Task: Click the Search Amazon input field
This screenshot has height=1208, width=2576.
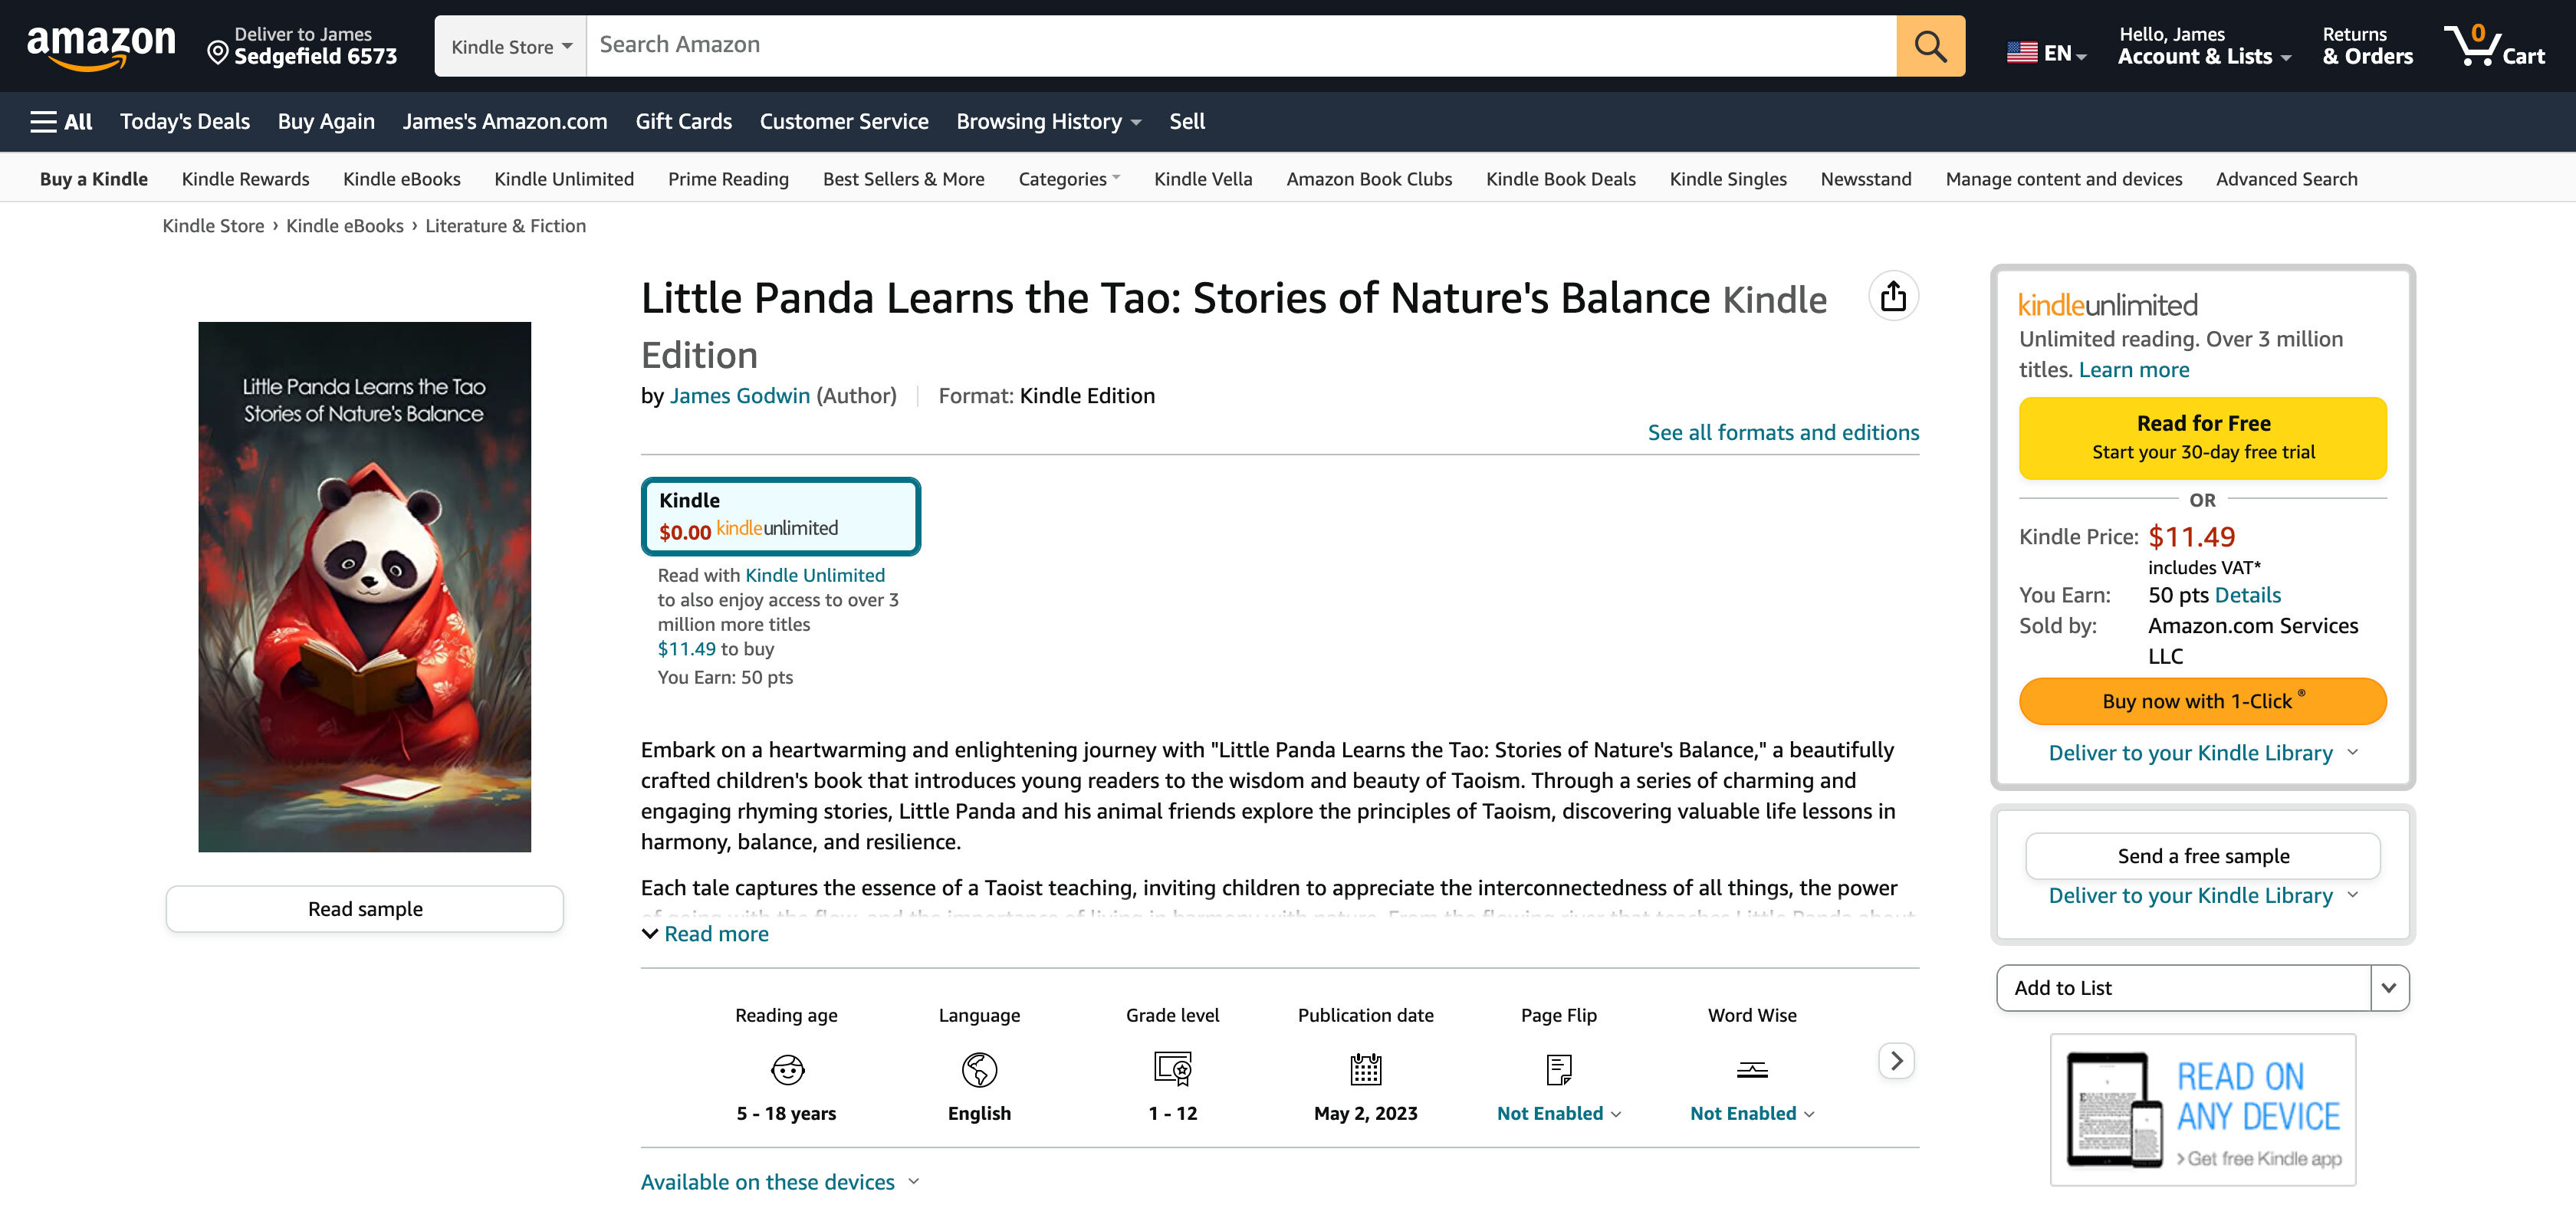Action: [1241, 46]
